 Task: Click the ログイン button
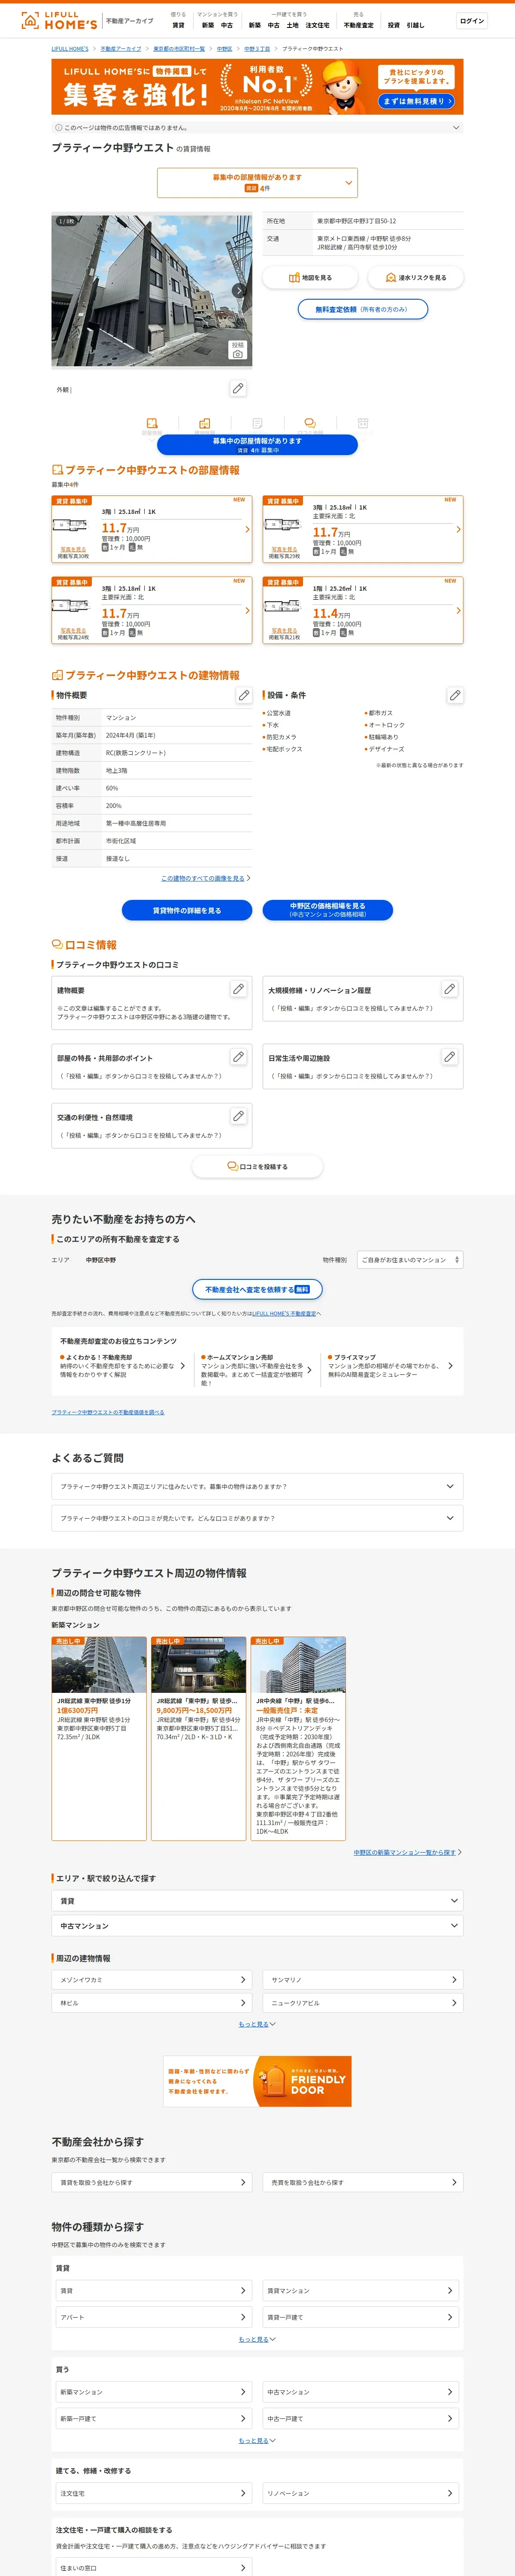click(472, 21)
